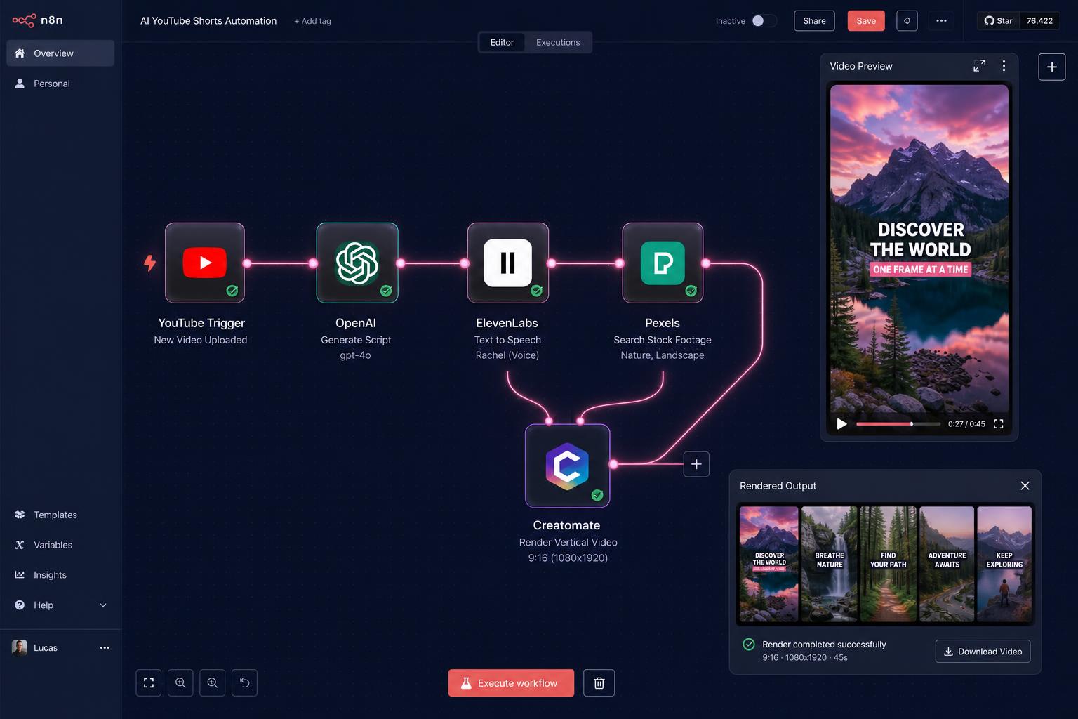Open the Insights chart icon
Image resolution: width=1078 pixels, height=719 pixels.
point(20,575)
